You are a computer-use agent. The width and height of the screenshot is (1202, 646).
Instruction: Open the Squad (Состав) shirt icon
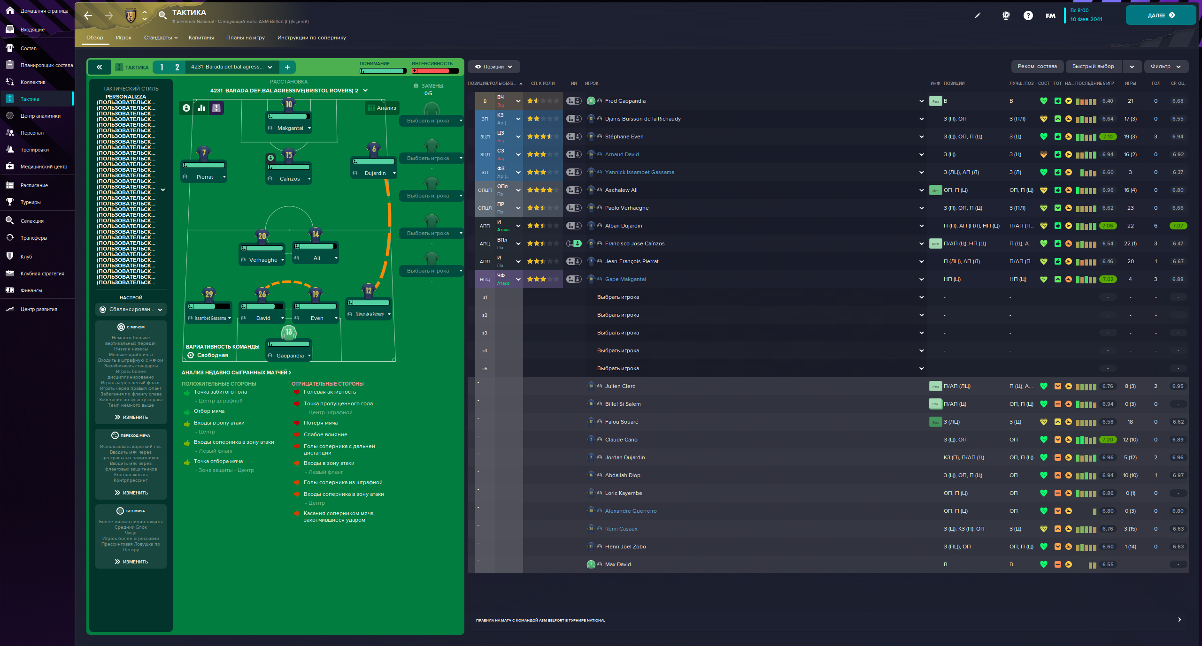tap(10, 48)
